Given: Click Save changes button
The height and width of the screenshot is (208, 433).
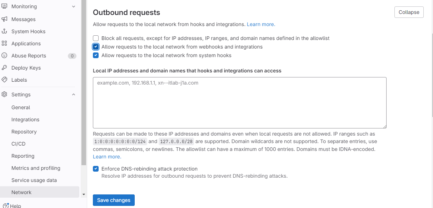Looking at the screenshot, I should [114, 200].
